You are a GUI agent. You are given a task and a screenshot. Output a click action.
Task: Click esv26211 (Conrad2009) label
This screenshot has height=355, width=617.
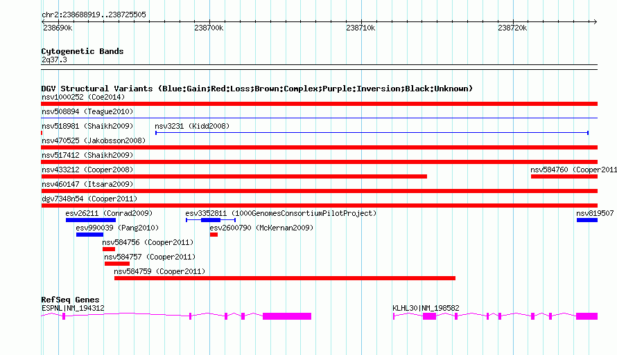tap(109, 213)
